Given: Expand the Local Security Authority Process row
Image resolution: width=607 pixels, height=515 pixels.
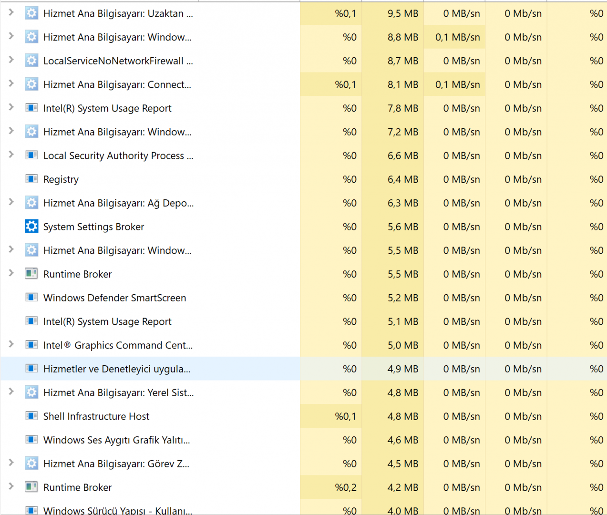Looking at the screenshot, I should click(x=11, y=154).
